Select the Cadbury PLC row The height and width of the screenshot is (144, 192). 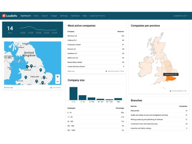coord(96,40)
